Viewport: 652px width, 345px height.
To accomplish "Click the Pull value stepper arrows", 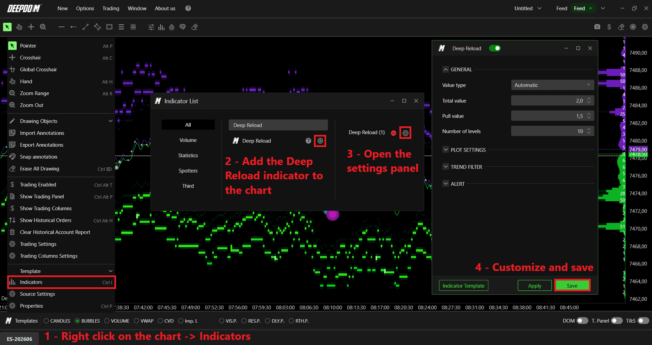I will coord(589,116).
